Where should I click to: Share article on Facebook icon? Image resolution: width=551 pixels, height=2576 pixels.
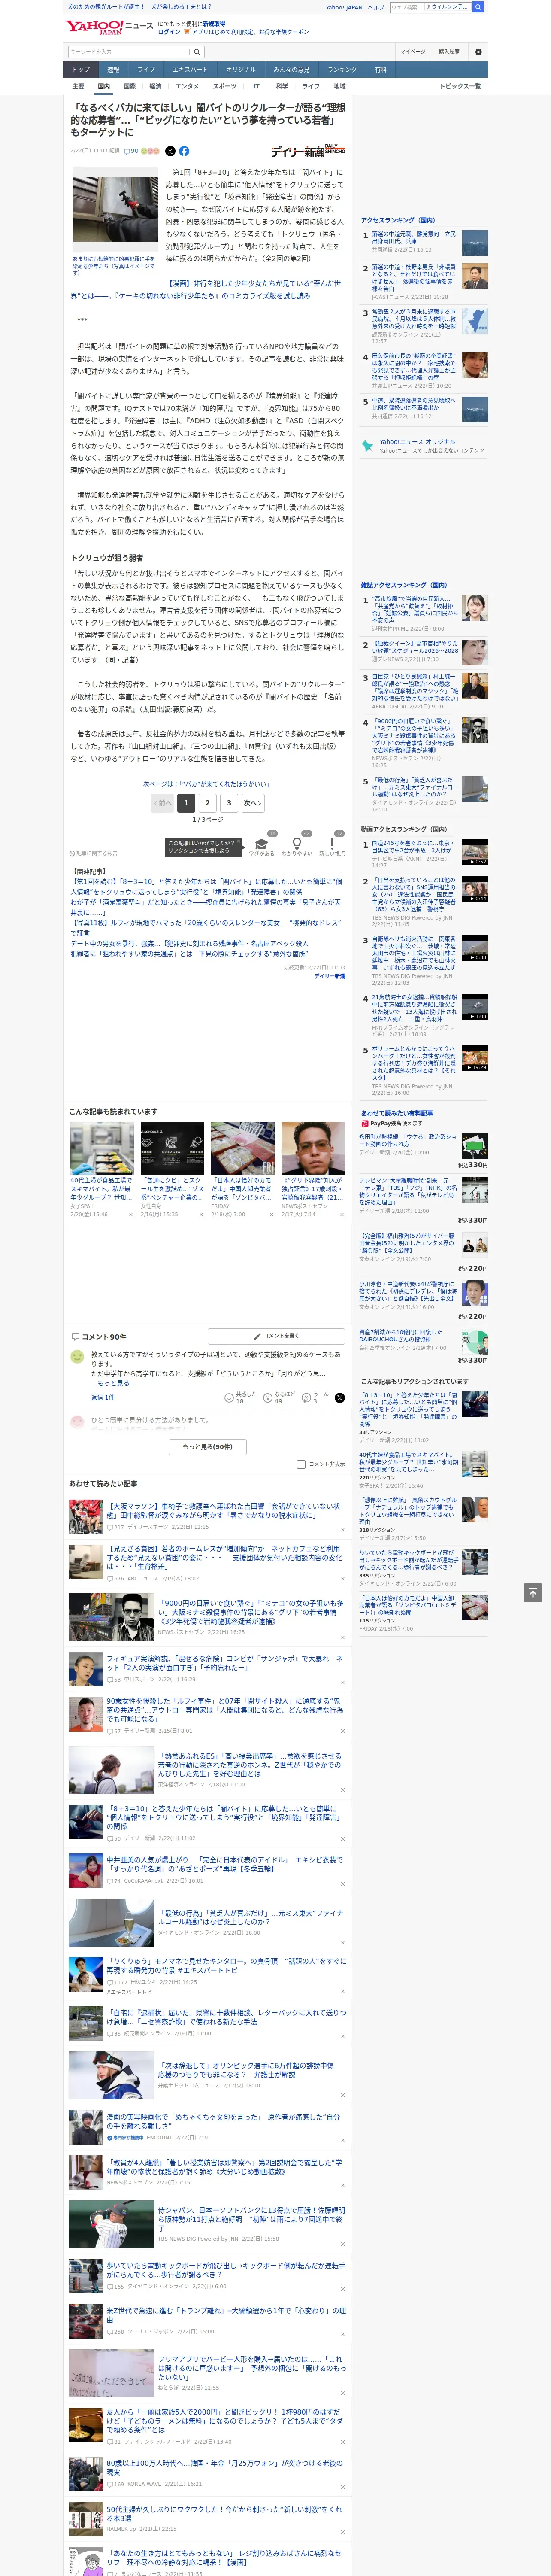[x=184, y=151]
